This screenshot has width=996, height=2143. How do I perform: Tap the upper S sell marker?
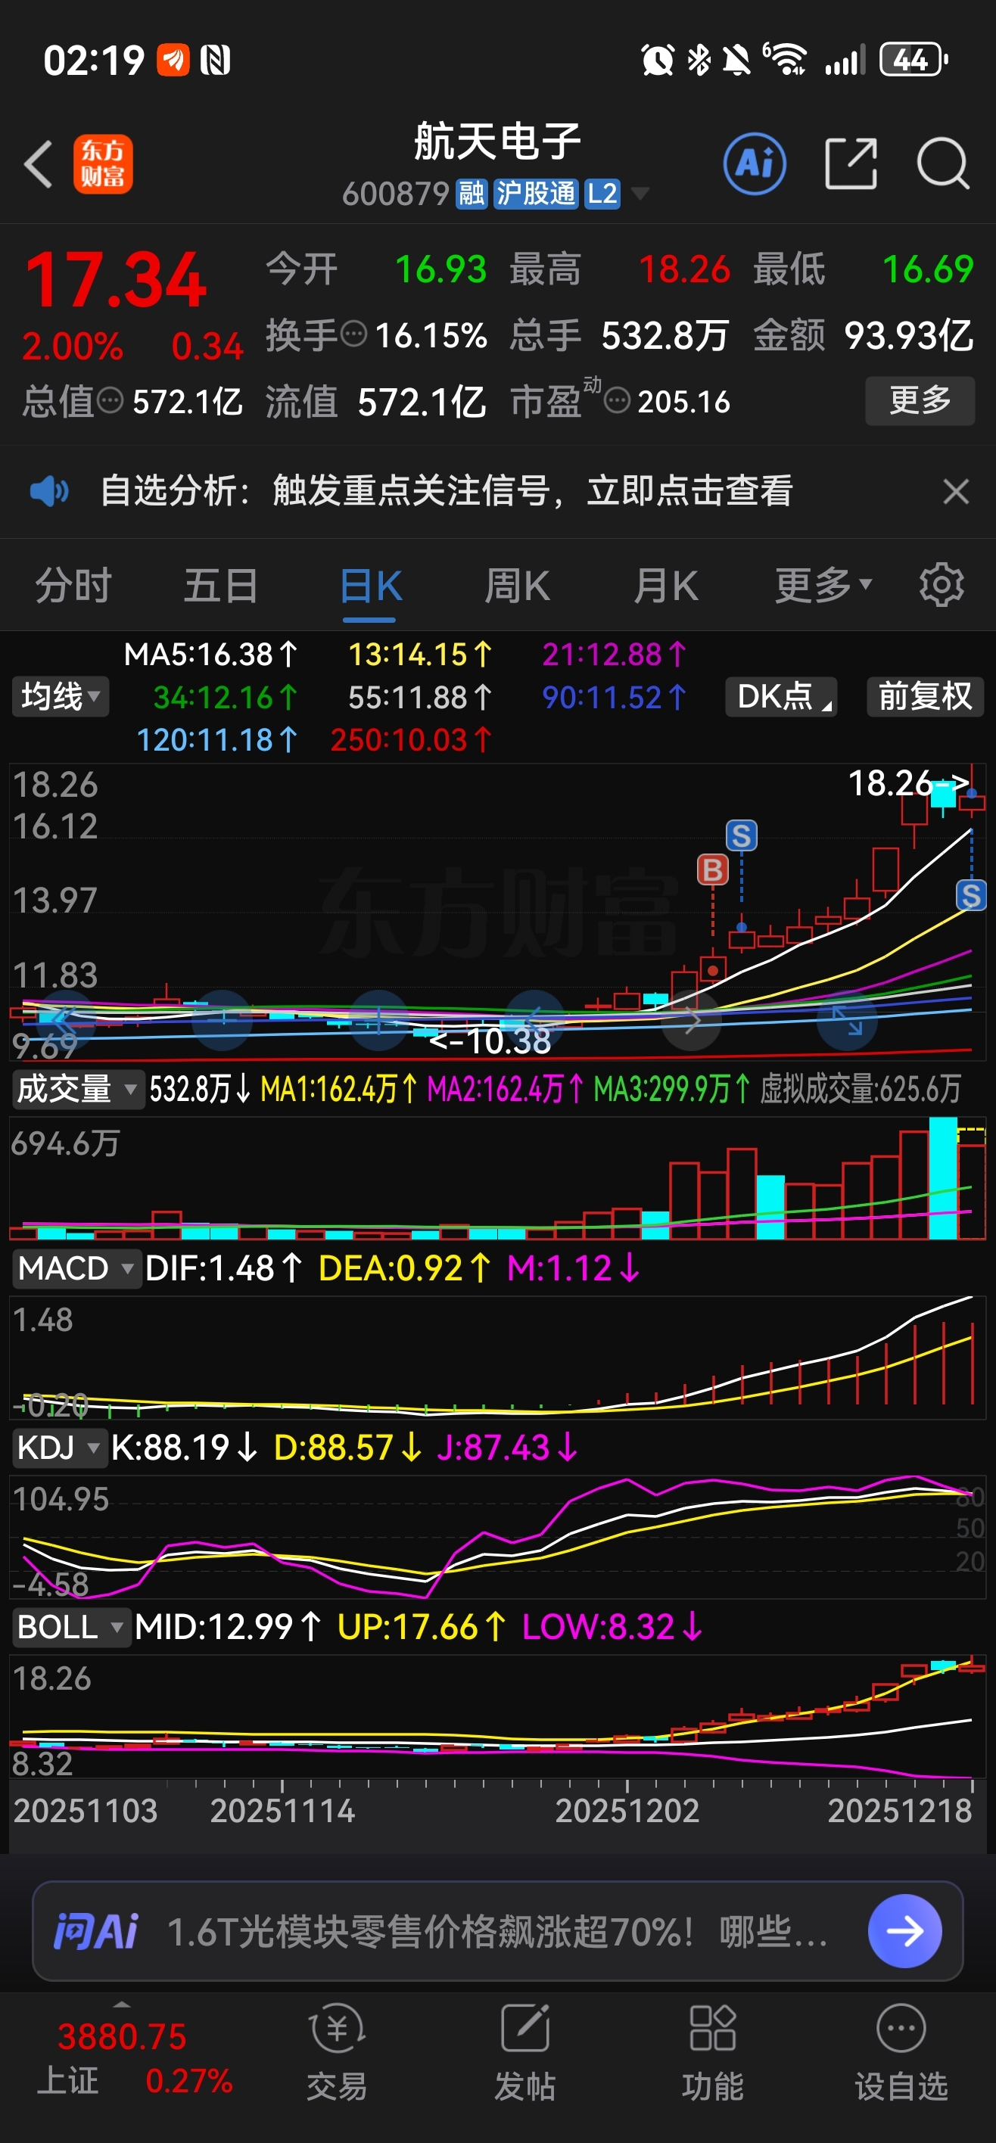pyautogui.click(x=742, y=835)
